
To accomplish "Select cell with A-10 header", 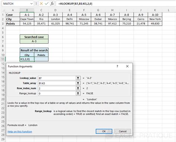I will (x=155, y=15).
